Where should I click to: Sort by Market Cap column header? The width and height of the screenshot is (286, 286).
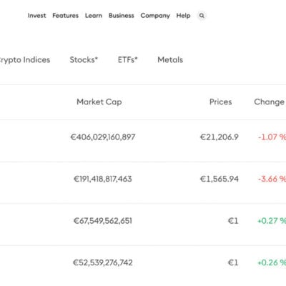pos(99,102)
